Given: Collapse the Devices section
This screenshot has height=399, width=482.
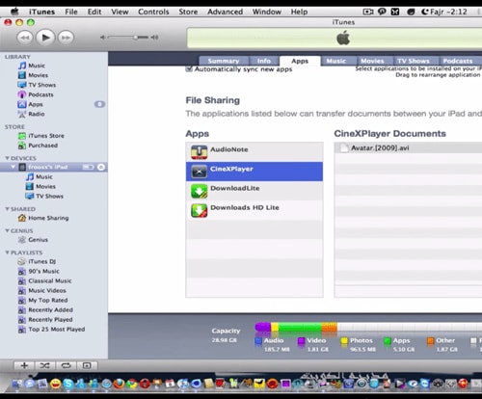Looking at the screenshot, I should pos(7,158).
